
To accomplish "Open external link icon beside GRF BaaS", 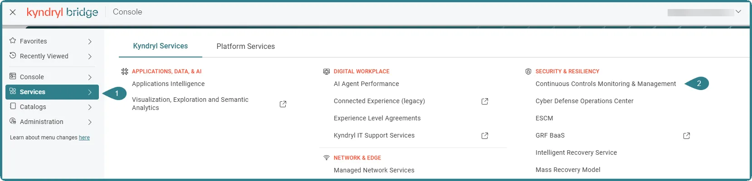I will [687, 136].
